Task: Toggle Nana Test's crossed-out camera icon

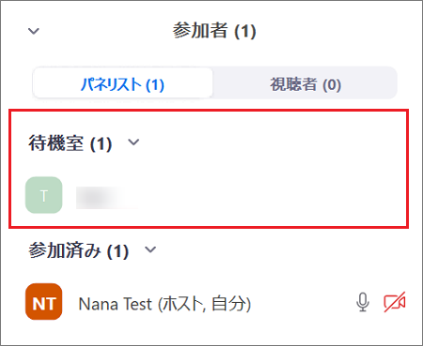Action: point(395,302)
